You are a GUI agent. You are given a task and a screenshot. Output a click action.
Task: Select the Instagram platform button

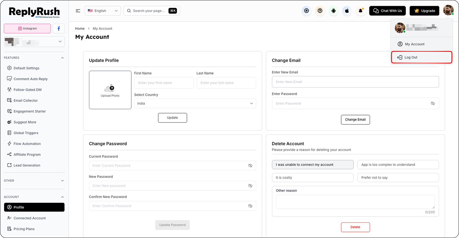[27, 28]
